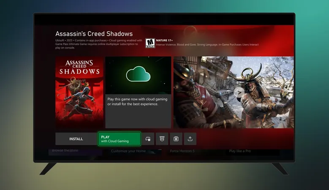Open the Assassin's Creed Shadows cover art
The image size is (329, 190).
tap(79, 92)
